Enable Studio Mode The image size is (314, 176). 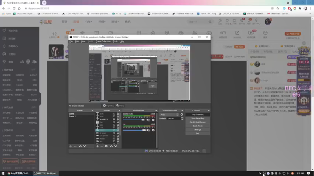pyautogui.click(x=197, y=126)
